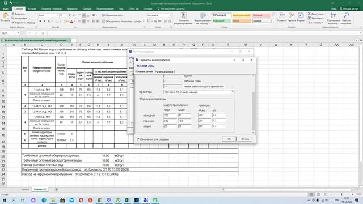Screen dimensions: 363x204
Task: Click Merge and Center (Объединить и поместить в центре)
Action: click(x=122, y=21)
